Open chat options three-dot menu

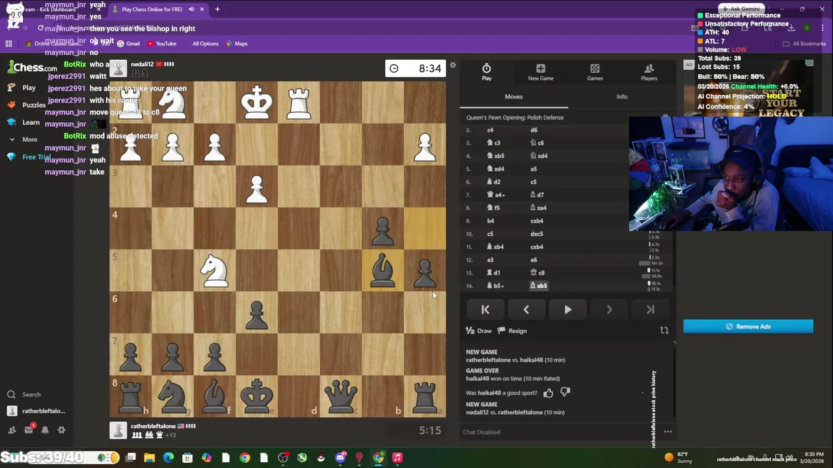pyautogui.click(x=667, y=432)
